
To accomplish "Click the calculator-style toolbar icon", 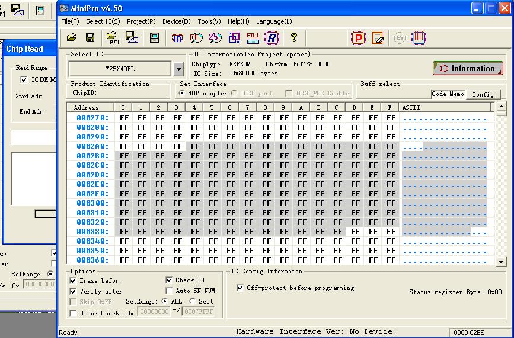I will (x=154, y=38).
